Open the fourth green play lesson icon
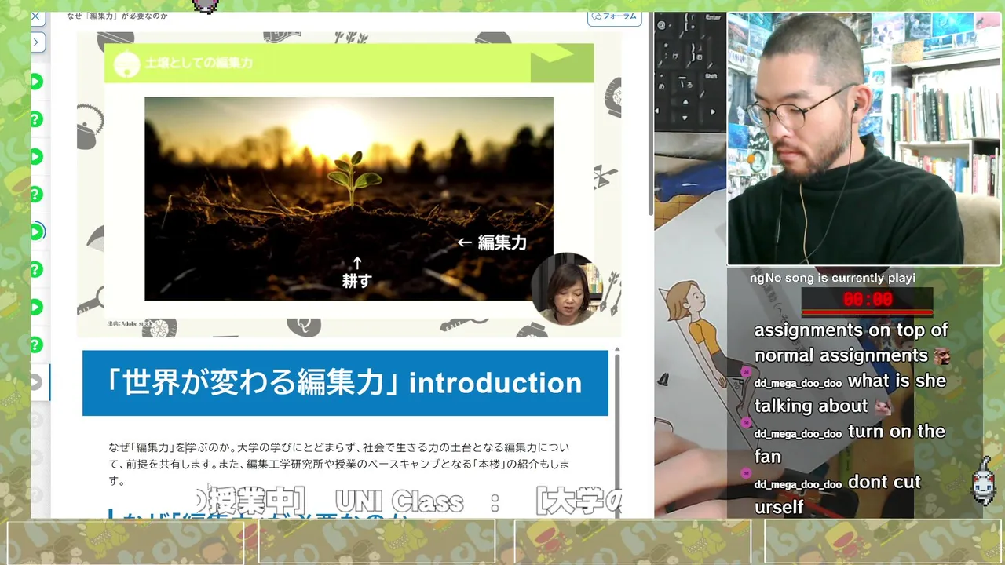The image size is (1005, 565). (x=35, y=307)
